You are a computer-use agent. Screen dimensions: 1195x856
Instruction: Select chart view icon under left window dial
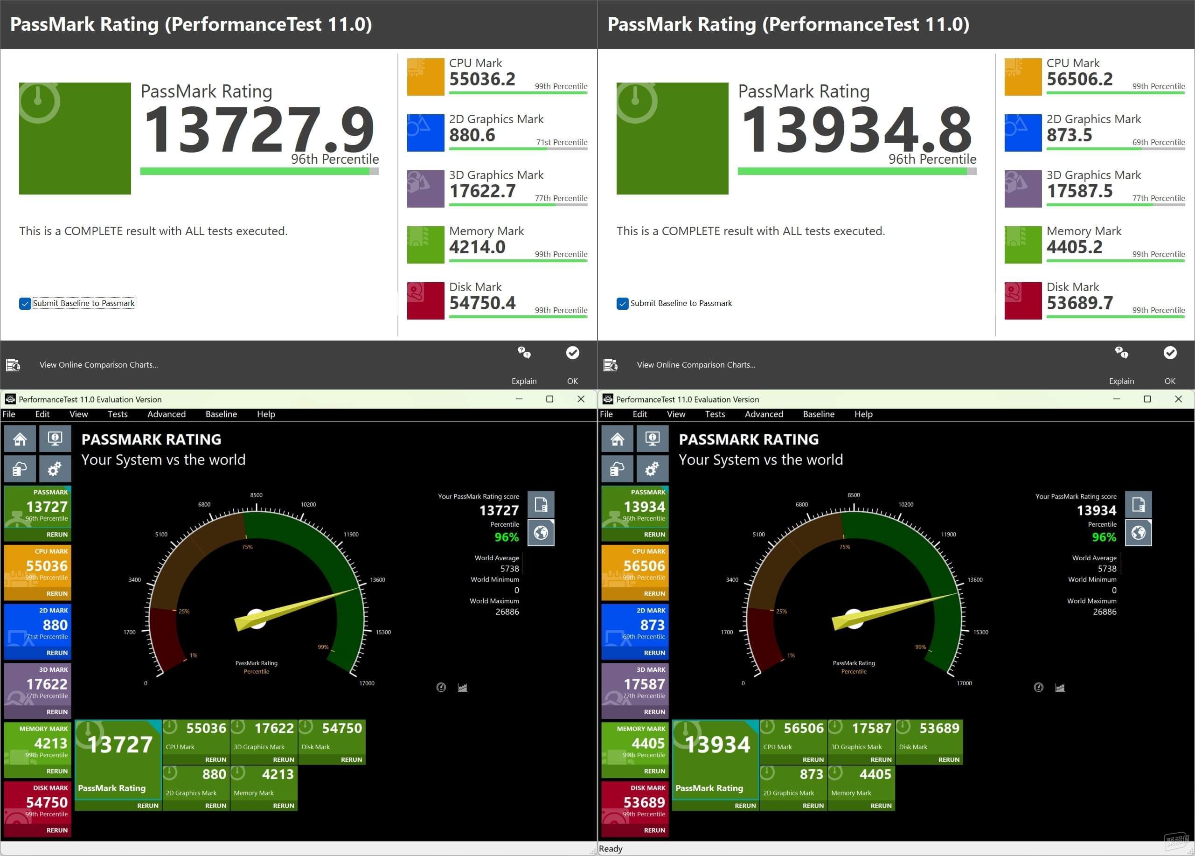pyautogui.click(x=463, y=687)
